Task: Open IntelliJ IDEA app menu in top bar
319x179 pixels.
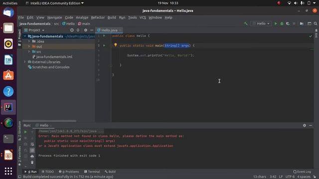Action: coord(55,3)
